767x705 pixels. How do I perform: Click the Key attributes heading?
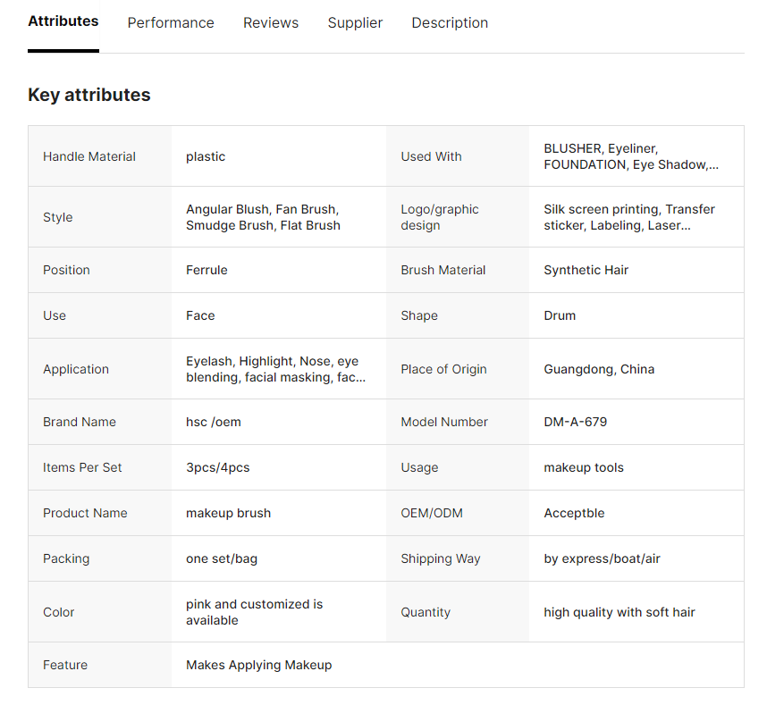[89, 95]
